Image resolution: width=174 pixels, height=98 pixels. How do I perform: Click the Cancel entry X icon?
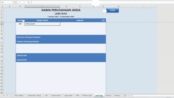coord(20,2)
